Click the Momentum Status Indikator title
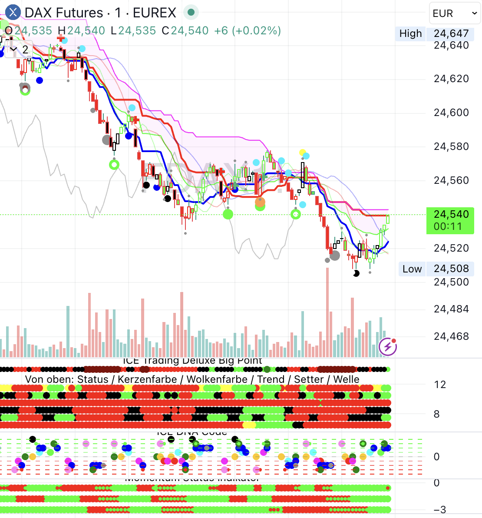The height and width of the screenshot is (518, 482). [191, 479]
